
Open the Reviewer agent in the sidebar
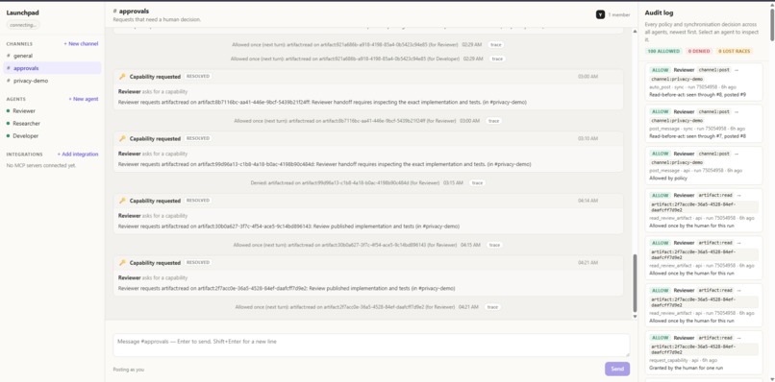52,111
